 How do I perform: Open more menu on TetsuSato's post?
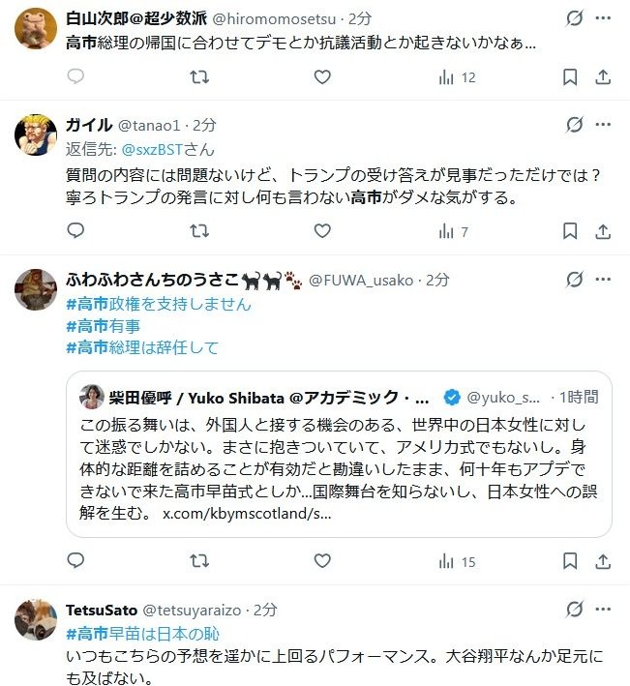pyautogui.click(x=603, y=610)
